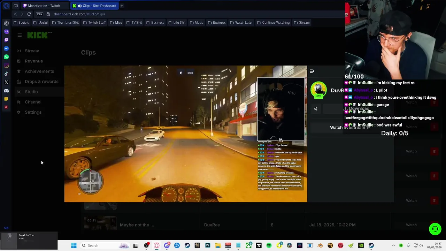Click date Jul 18, 2025, 10:22 PM
Viewport: 446px width, 251px height.
332,225
